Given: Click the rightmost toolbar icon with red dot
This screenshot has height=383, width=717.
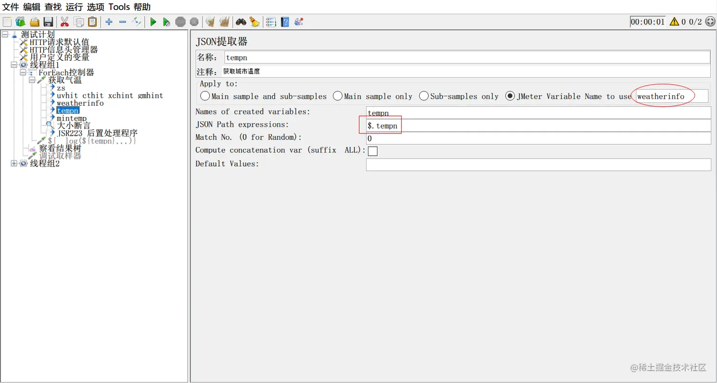Looking at the screenshot, I should (x=299, y=22).
